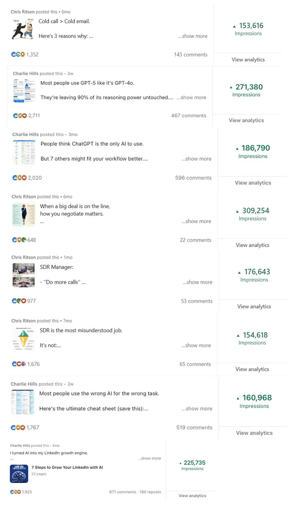Expand 'show more' on AI cheat sheet post
This screenshot has height=505, width=294.
pos(197,408)
